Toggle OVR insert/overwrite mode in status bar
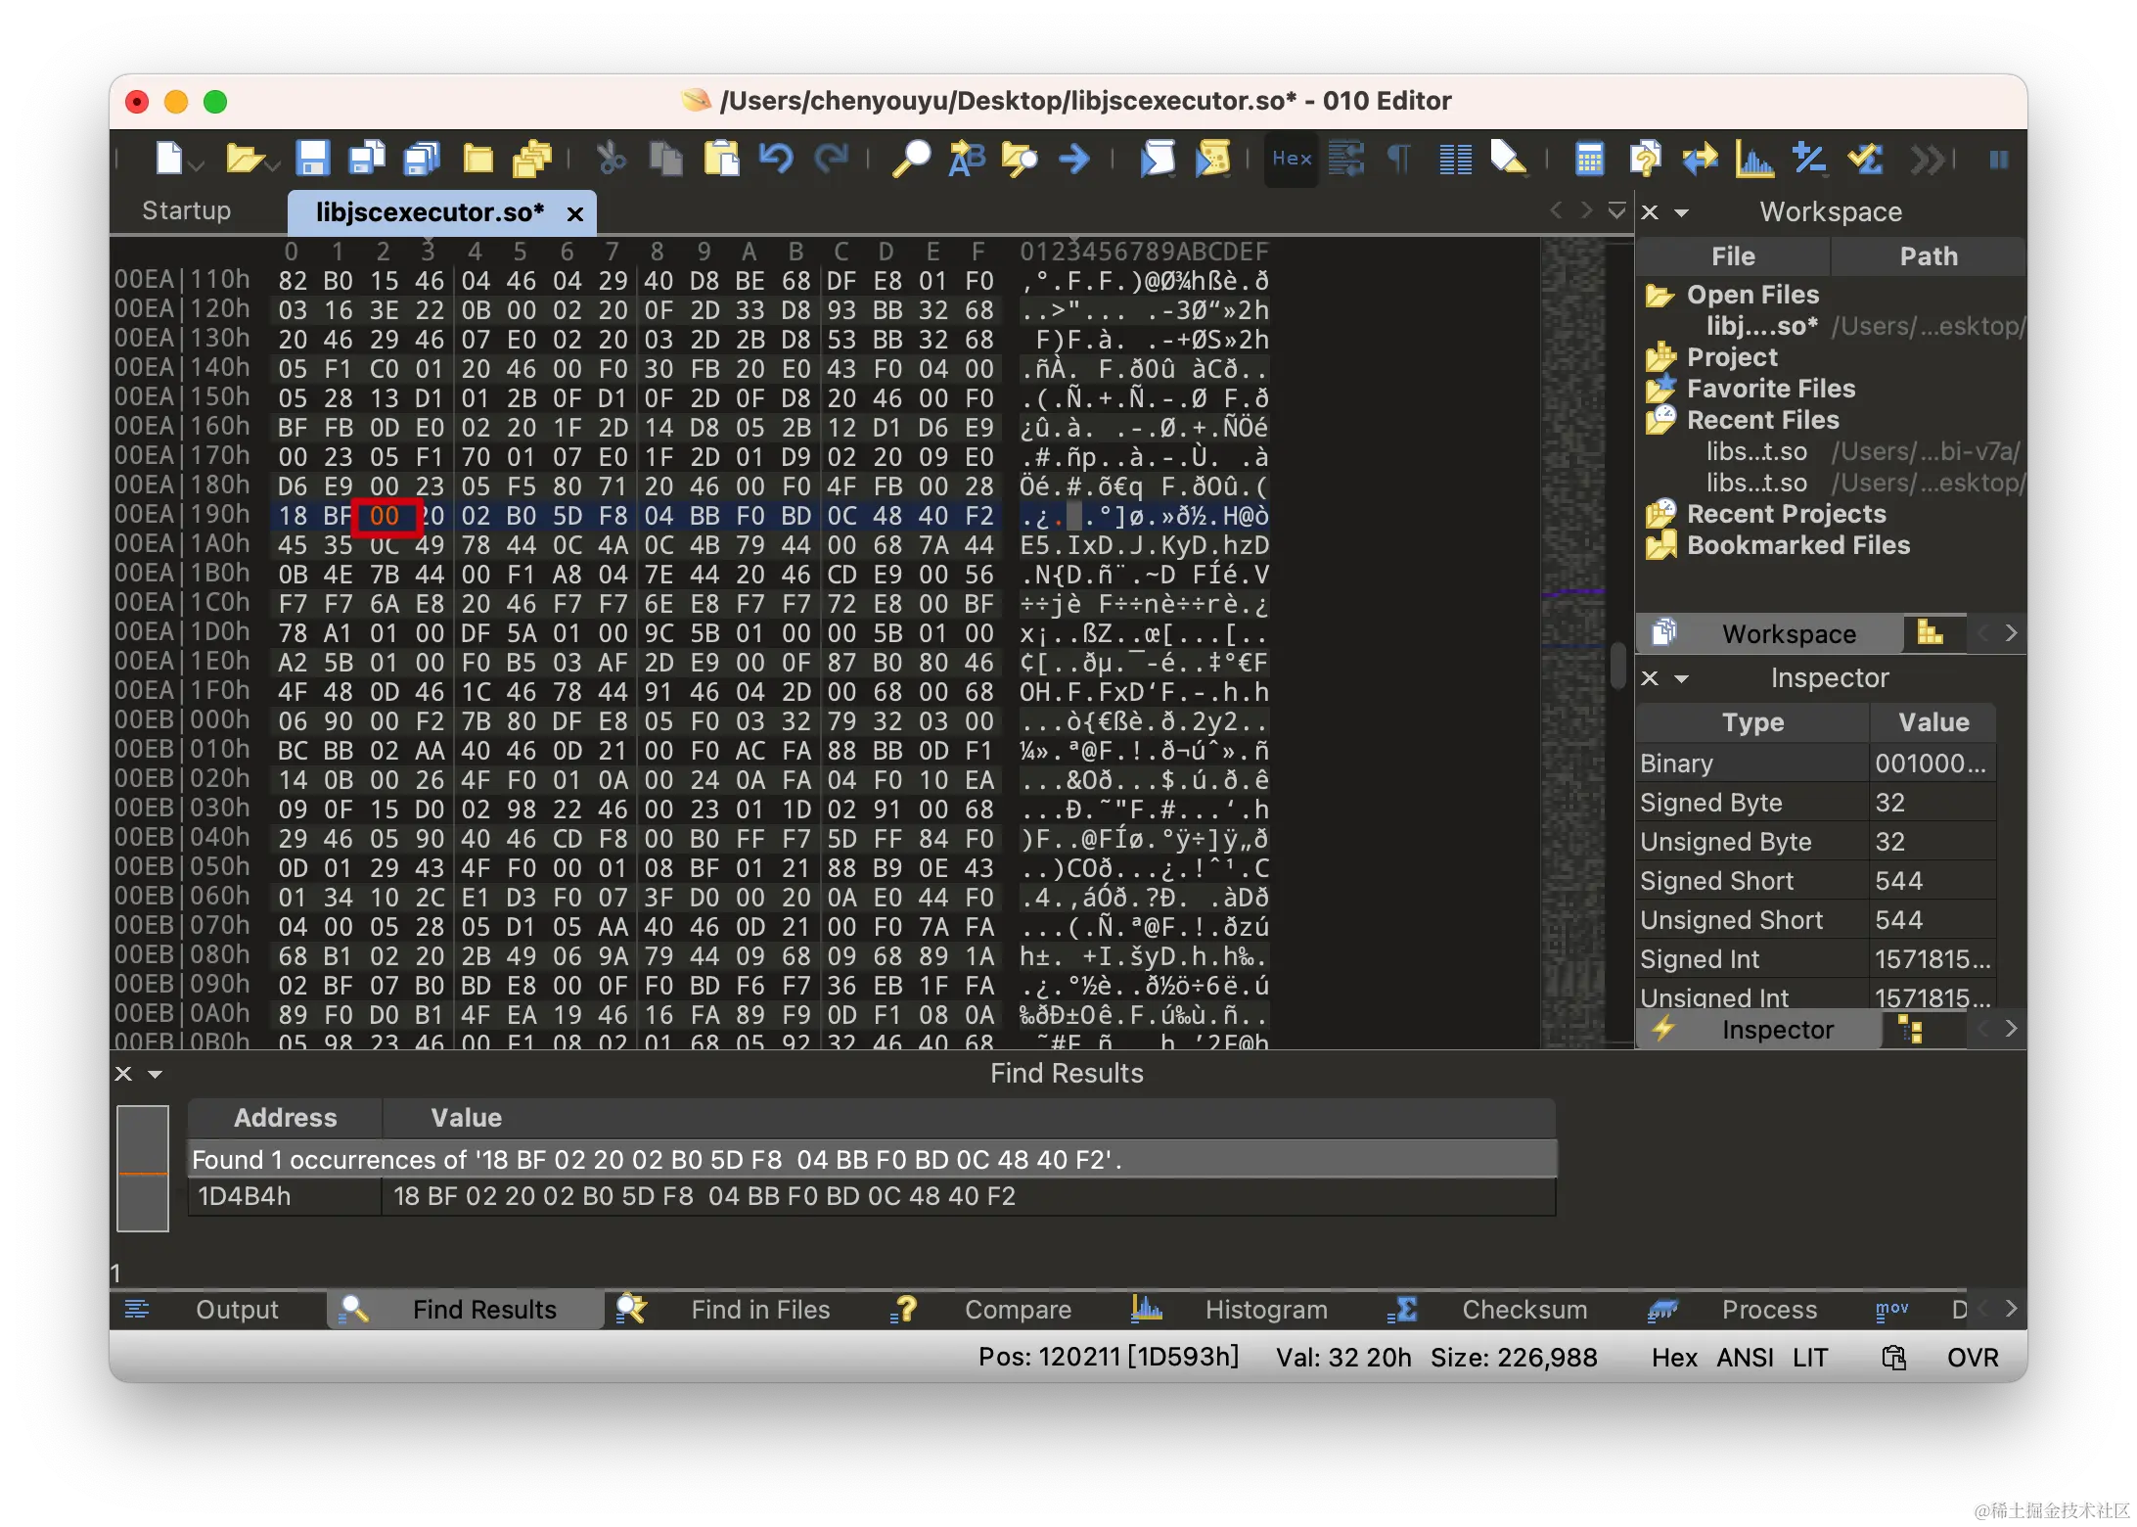 coord(1973,1358)
